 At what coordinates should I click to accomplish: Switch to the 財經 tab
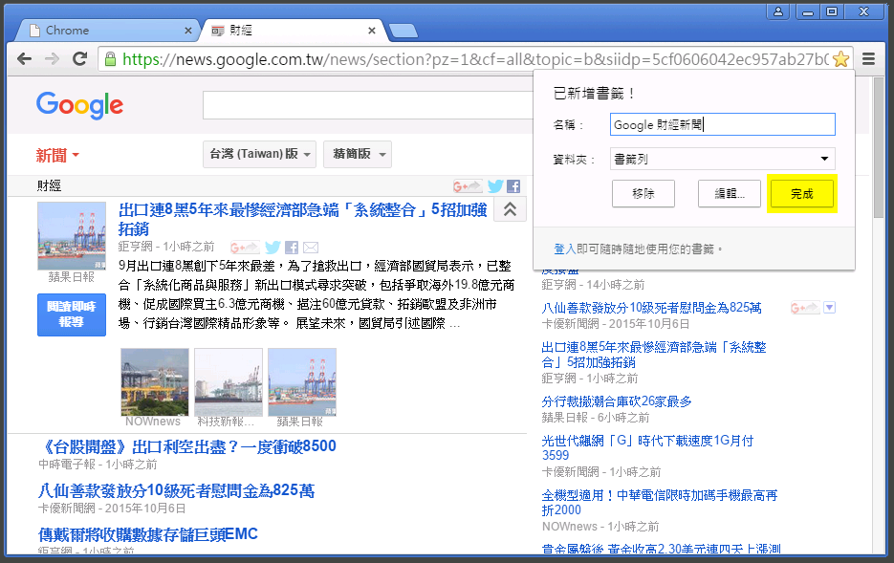[294, 31]
